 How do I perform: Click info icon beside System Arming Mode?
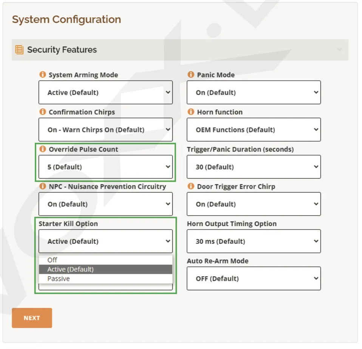click(43, 75)
